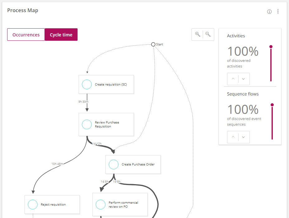The image size is (289, 218).
Task: Click the Create Purchase Order circle icon
Action: coord(113,165)
